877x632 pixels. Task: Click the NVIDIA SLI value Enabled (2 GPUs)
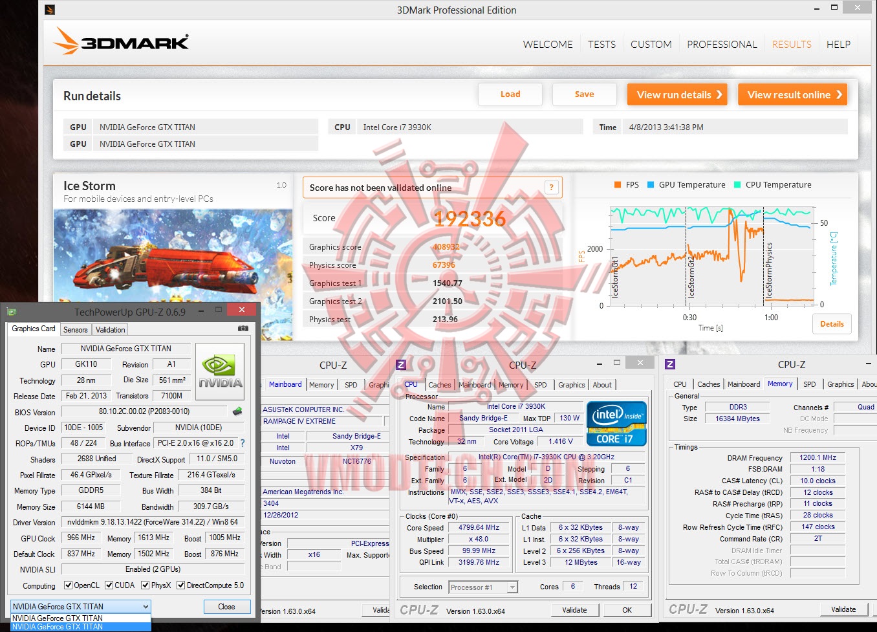(x=153, y=569)
